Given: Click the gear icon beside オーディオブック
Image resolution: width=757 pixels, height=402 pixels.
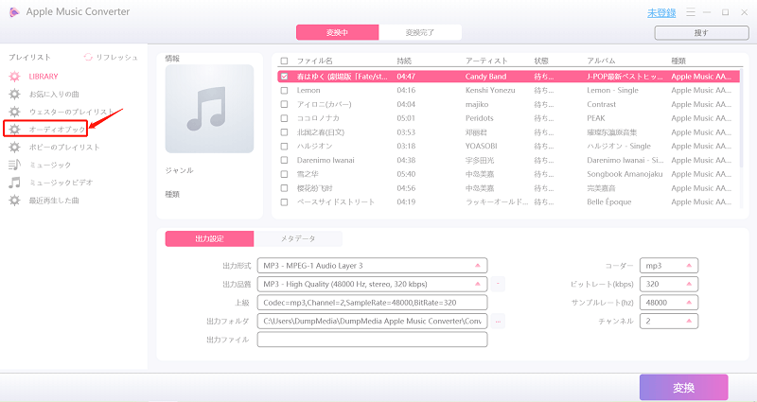Looking at the screenshot, I should [x=14, y=130].
